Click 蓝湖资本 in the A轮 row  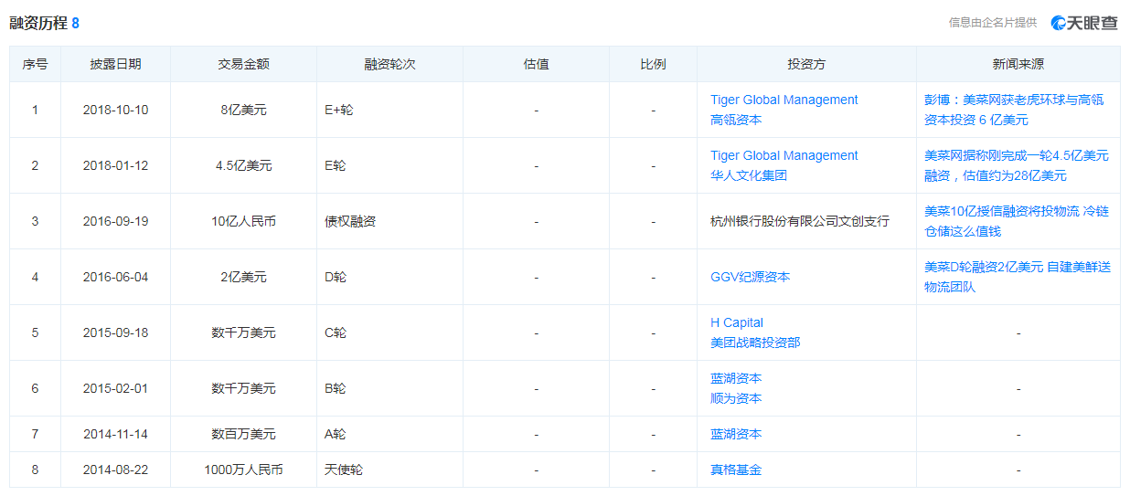[736, 434]
